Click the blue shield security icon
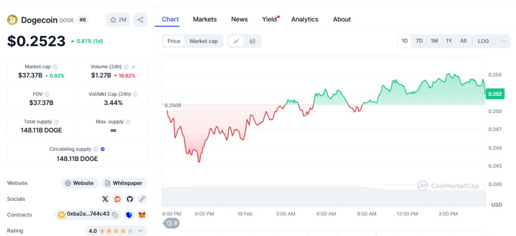This screenshot has width=516, height=236. pos(130,215)
